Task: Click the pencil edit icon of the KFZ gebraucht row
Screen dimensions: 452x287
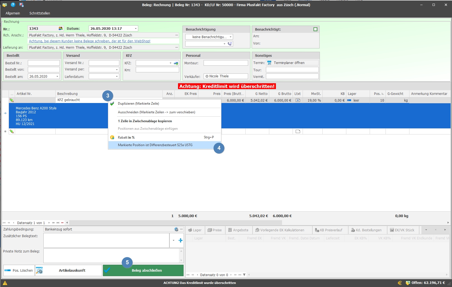Action: [12, 100]
